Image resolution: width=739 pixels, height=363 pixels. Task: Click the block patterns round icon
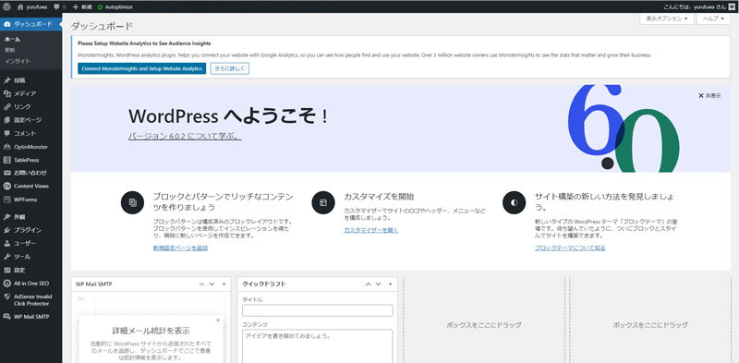132,202
